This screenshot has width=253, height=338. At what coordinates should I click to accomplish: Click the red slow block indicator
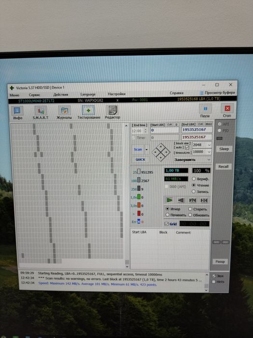point(139,213)
